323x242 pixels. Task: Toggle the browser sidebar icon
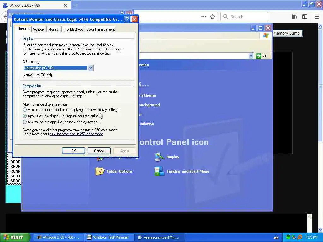(305, 17)
